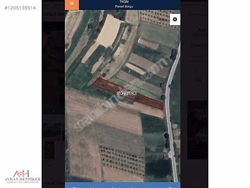
Task: Select parcel label 5423/136
Action: 127,94
